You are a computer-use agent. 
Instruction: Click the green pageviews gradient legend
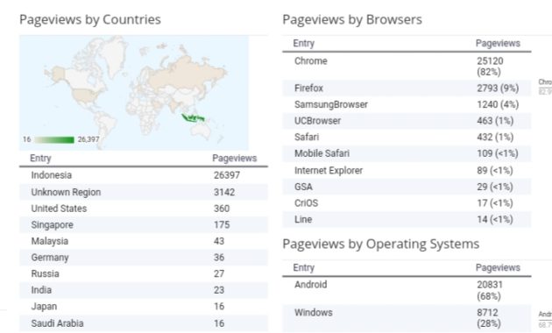click(54, 139)
